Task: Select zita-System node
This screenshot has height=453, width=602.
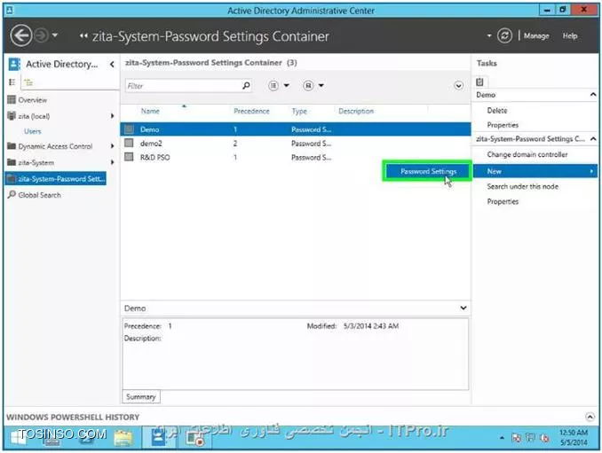Action: [36, 162]
